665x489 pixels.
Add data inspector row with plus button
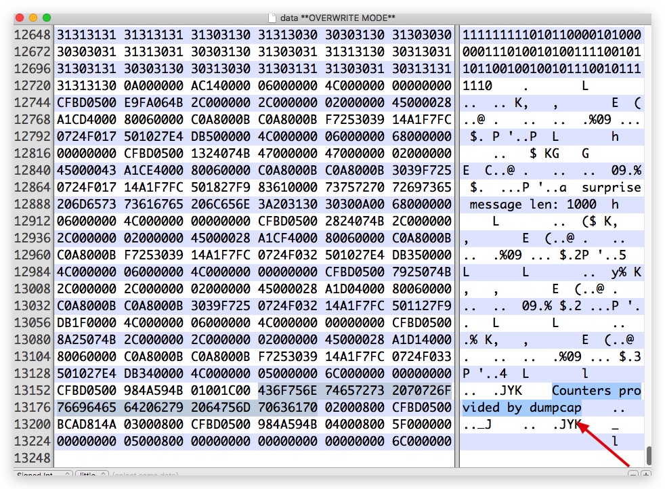tap(646, 473)
